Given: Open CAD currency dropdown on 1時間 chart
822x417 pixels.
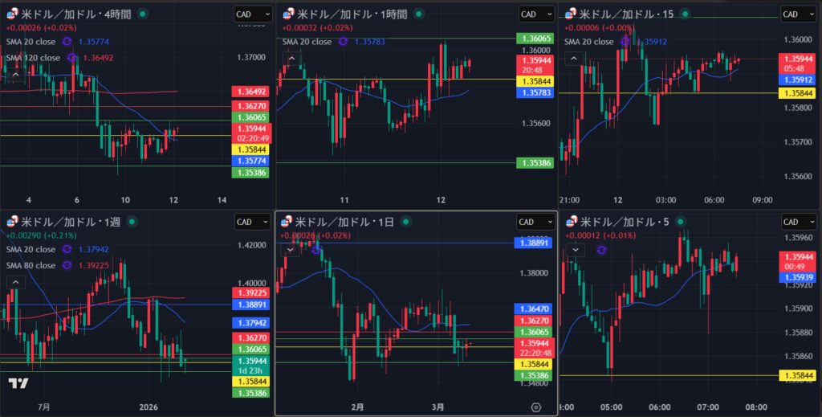Looking at the screenshot, I should (536, 14).
